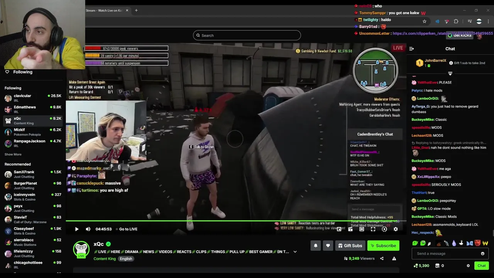Click the Following heart icon in sidebar
This screenshot has height=278, width=494.
(7, 72)
